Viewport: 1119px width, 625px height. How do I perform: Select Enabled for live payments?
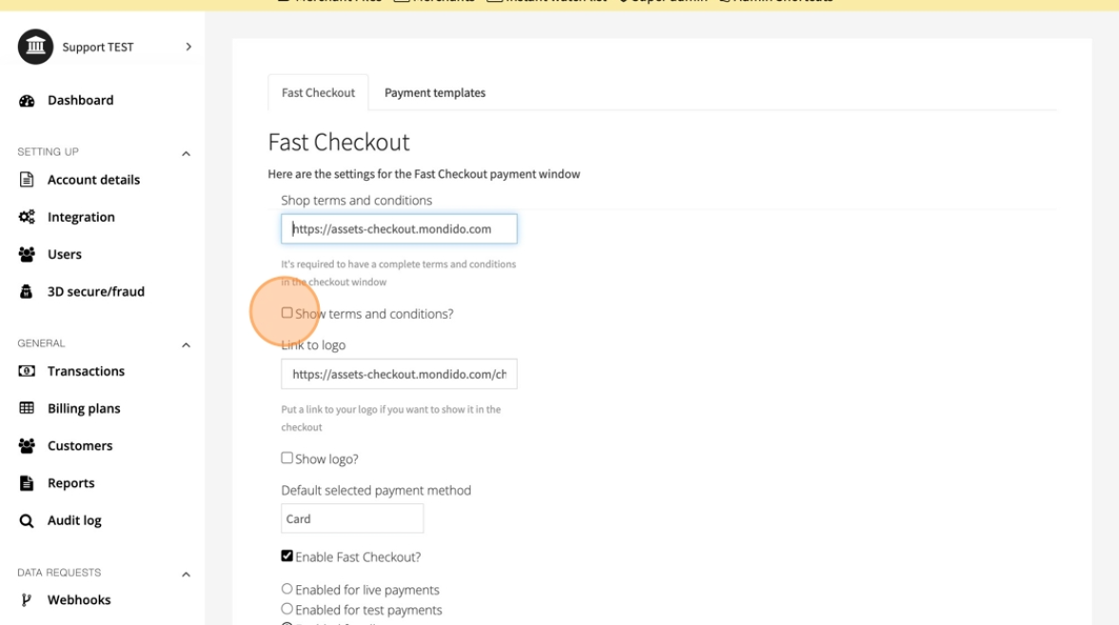point(287,590)
